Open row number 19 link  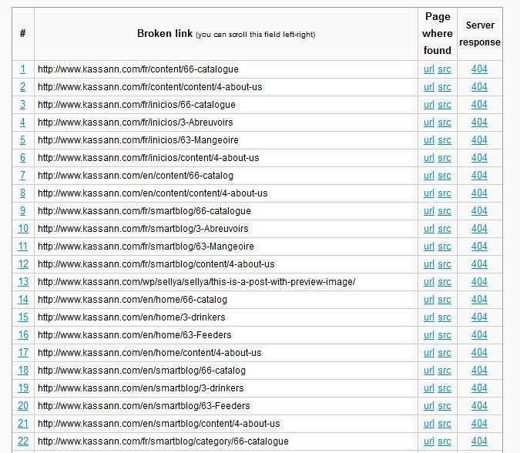click(x=23, y=388)
